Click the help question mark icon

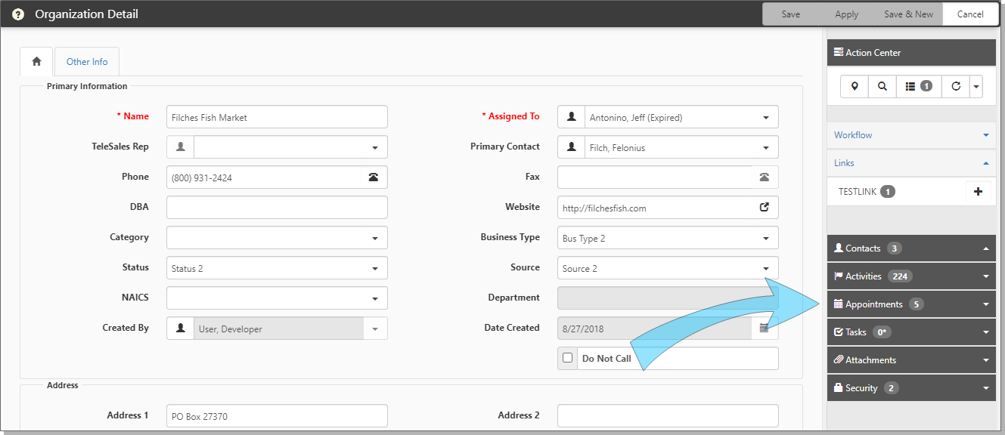pyautogui.click(x=18, y=14)
